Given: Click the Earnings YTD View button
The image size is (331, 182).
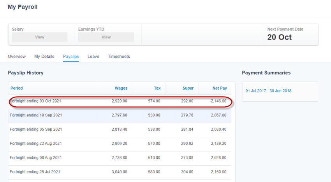Looking at the screenshot, I should (106, 37).
